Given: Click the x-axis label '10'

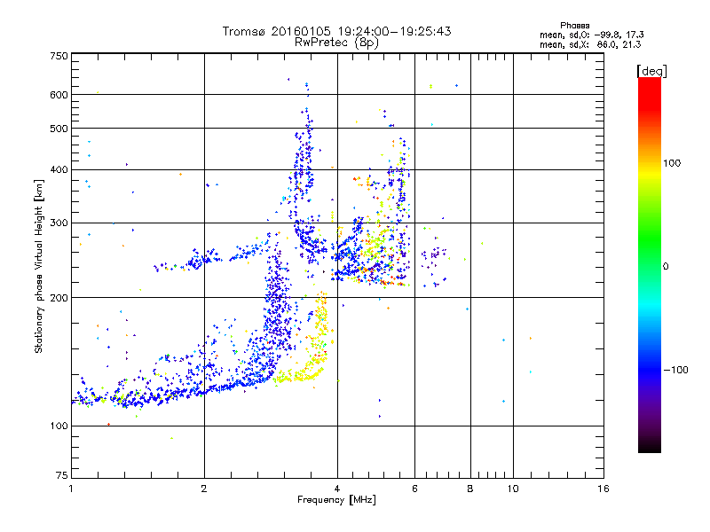Looking at the screenshot, I should pyautogui.click(x=513, y=489).
